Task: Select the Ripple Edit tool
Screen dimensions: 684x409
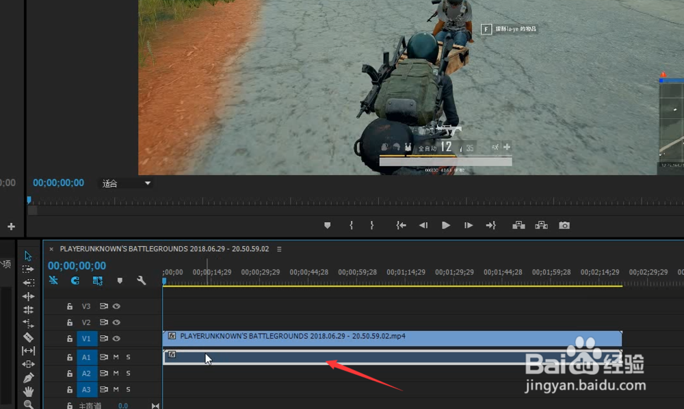Action: (28, 297)
